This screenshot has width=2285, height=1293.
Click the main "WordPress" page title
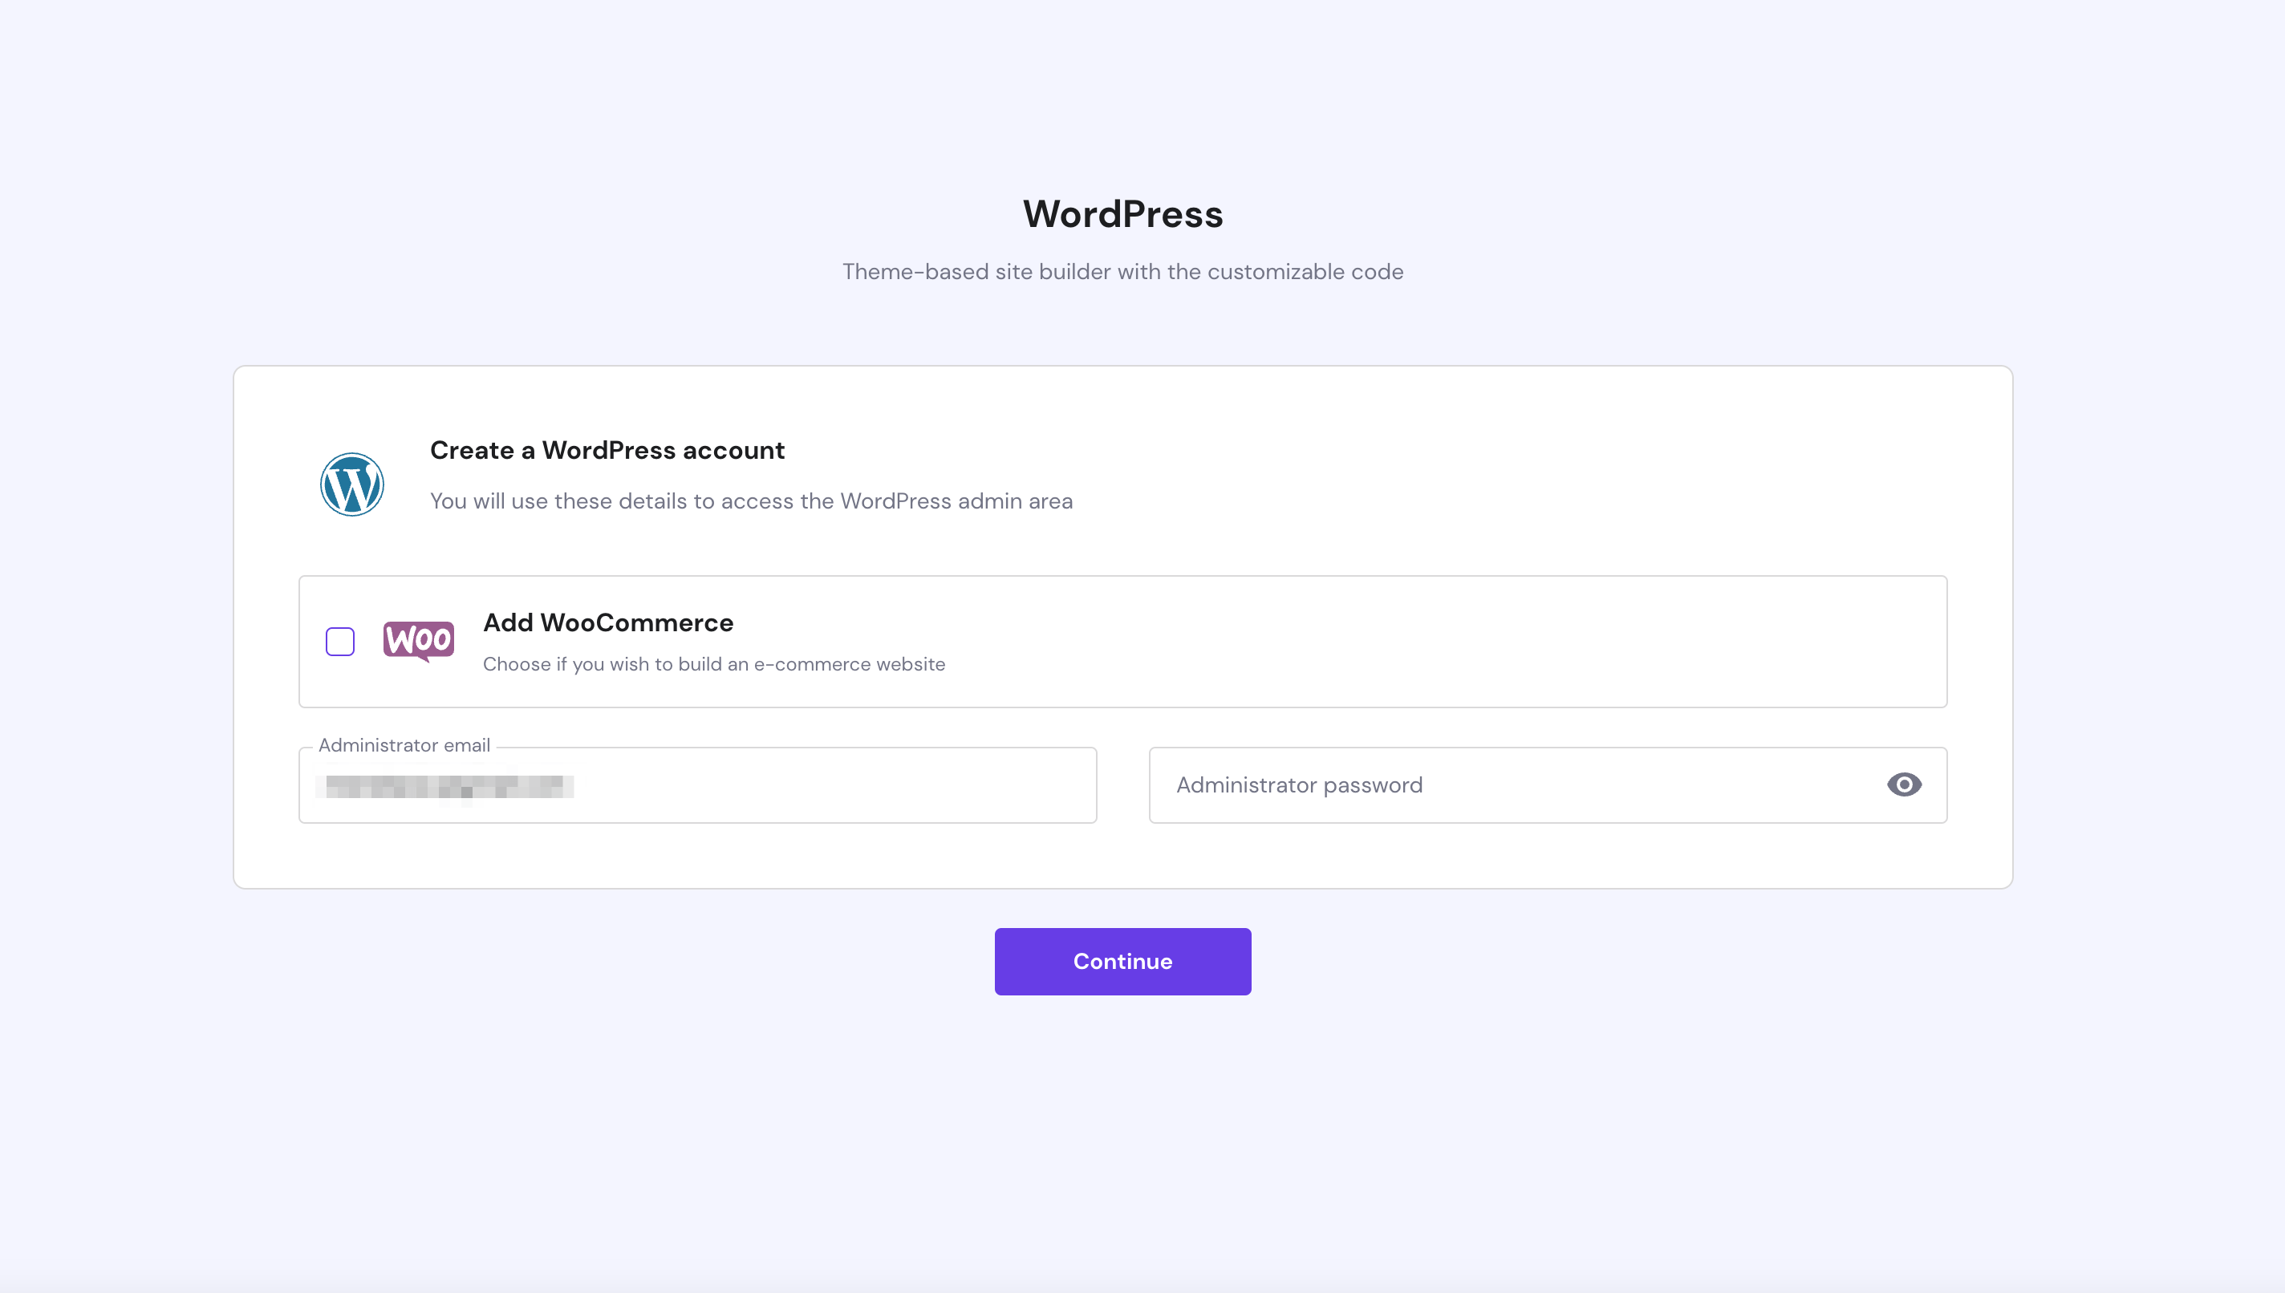coord(1122,214)
